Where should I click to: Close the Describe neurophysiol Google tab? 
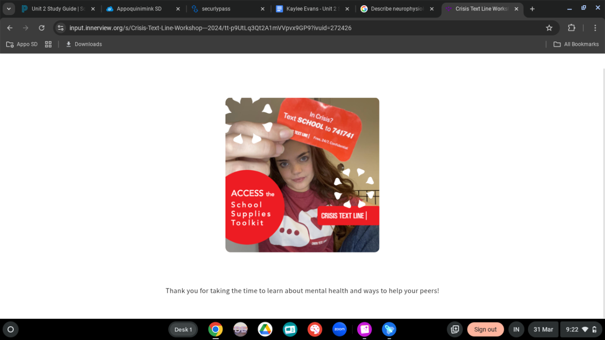432,9
